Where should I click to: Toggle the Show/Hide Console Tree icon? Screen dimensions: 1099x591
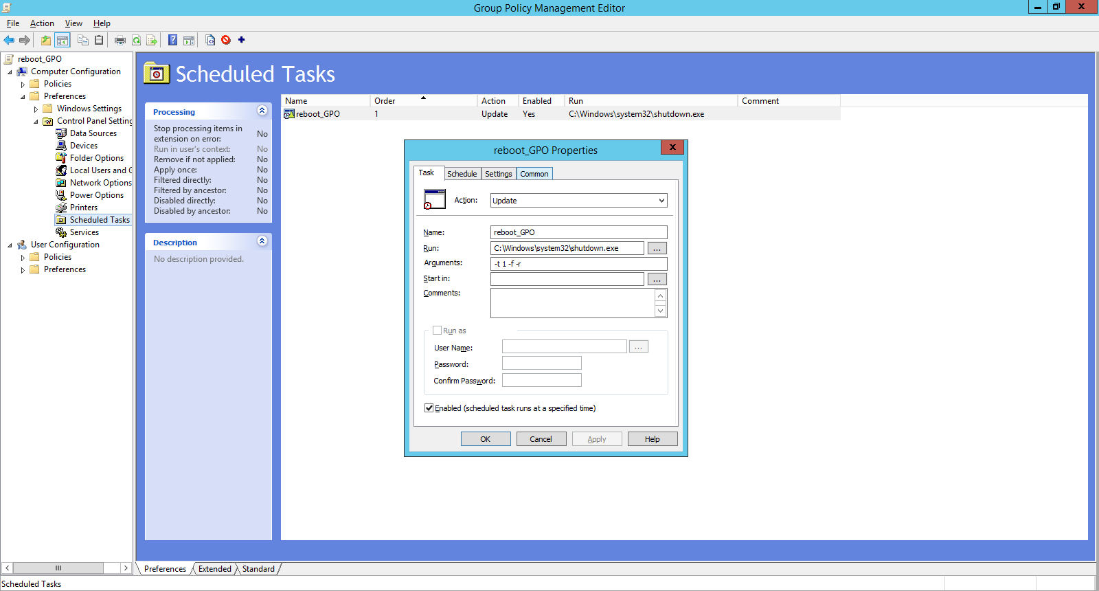point(63,40)
